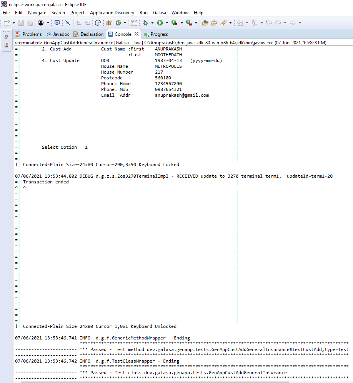353x383 pixels.
Task: Open the Window menu
Action: point(180,13)
